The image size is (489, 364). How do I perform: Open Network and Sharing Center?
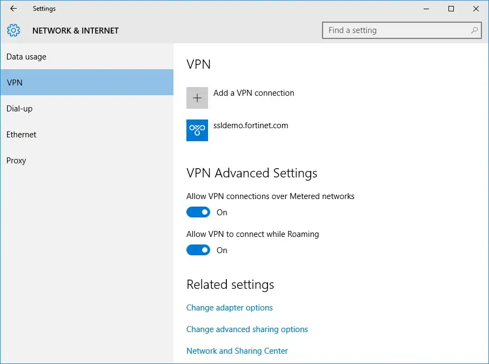[x=237, y=350]
